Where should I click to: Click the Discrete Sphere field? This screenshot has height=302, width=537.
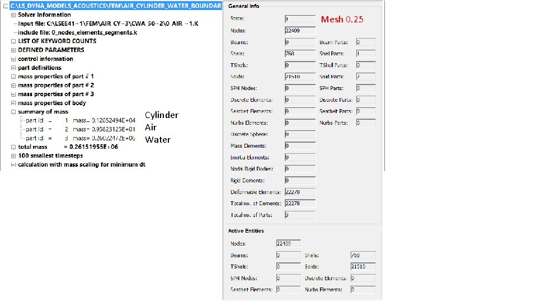tap(300, 134)
